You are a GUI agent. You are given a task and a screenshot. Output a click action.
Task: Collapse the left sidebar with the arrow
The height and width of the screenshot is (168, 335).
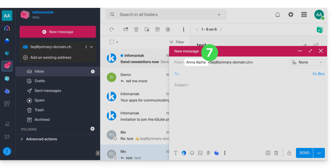click(98, 153)
